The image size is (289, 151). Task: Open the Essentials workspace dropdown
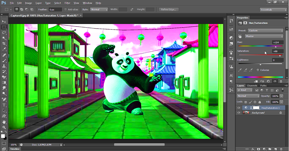click(x=273, y=9)
